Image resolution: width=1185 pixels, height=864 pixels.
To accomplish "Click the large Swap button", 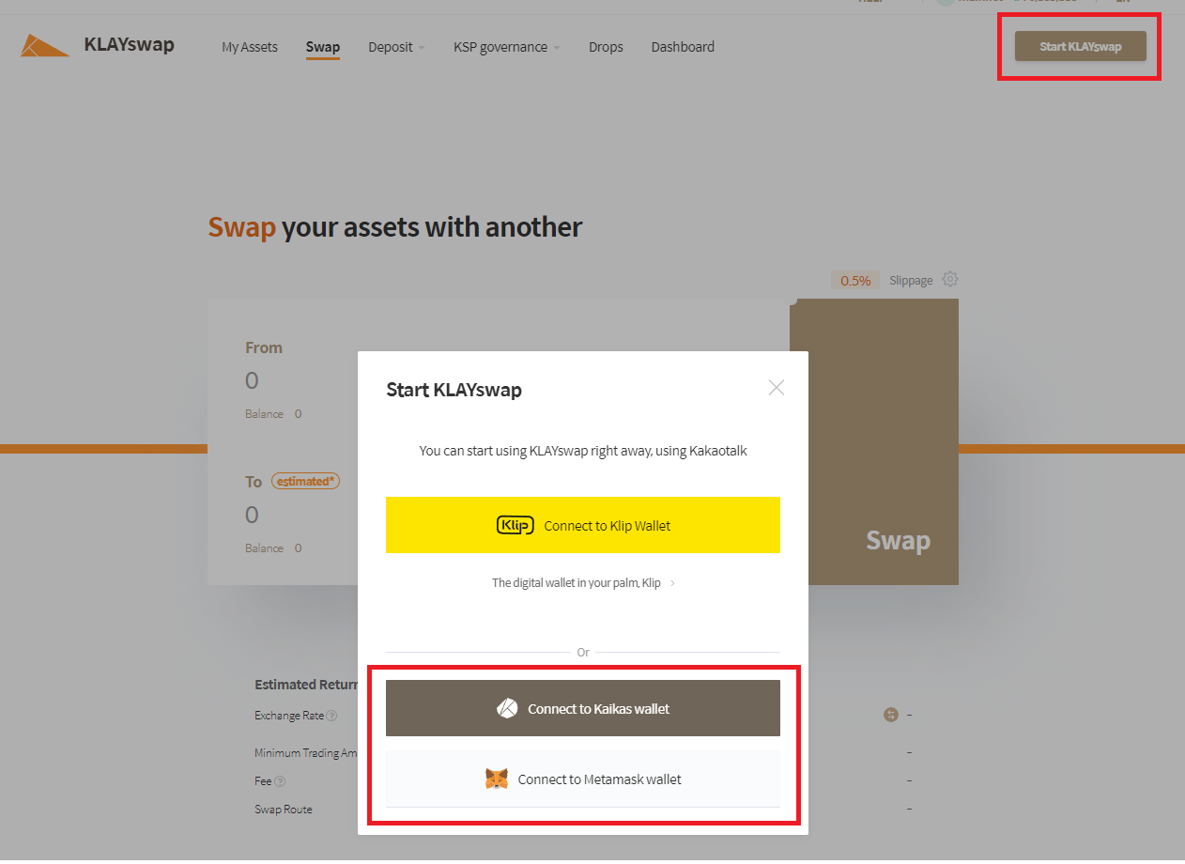I will point(874,441).
